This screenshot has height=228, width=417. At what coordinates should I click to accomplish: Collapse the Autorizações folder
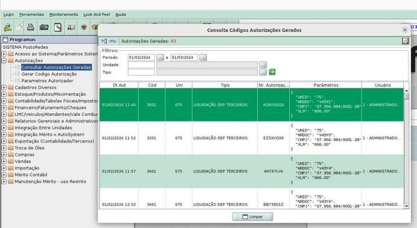pos(4,60)
